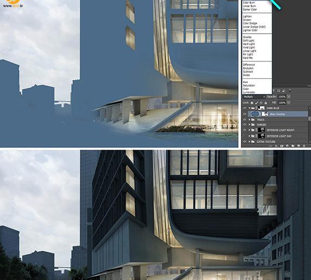
Task: Choose Subtract blend mode
Action: point(248,72)
